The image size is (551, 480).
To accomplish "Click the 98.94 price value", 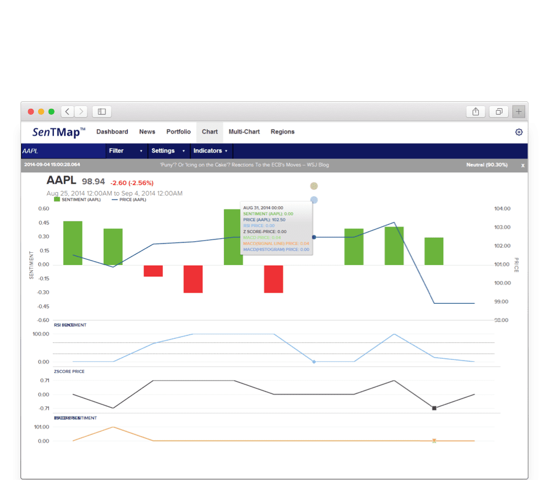I will point(93,181).
